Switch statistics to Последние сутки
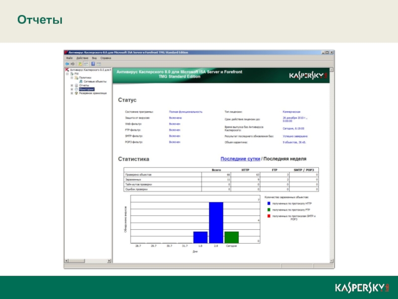Viewport: 398px width, 299px height. [x=240, y=159]
